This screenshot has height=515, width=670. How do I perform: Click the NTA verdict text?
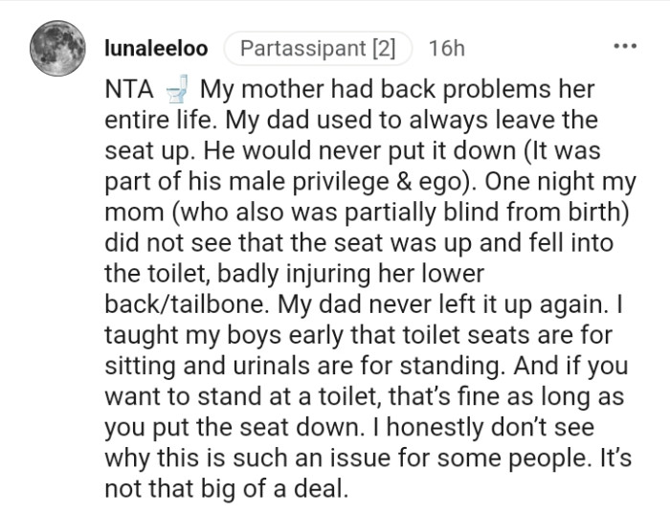point(129,91)
